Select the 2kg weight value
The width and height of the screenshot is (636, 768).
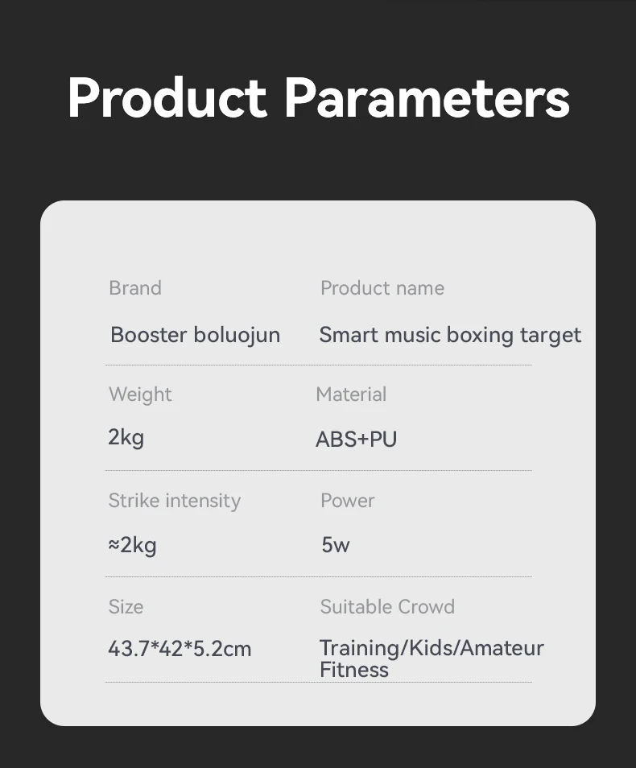[x=126, y=438]
